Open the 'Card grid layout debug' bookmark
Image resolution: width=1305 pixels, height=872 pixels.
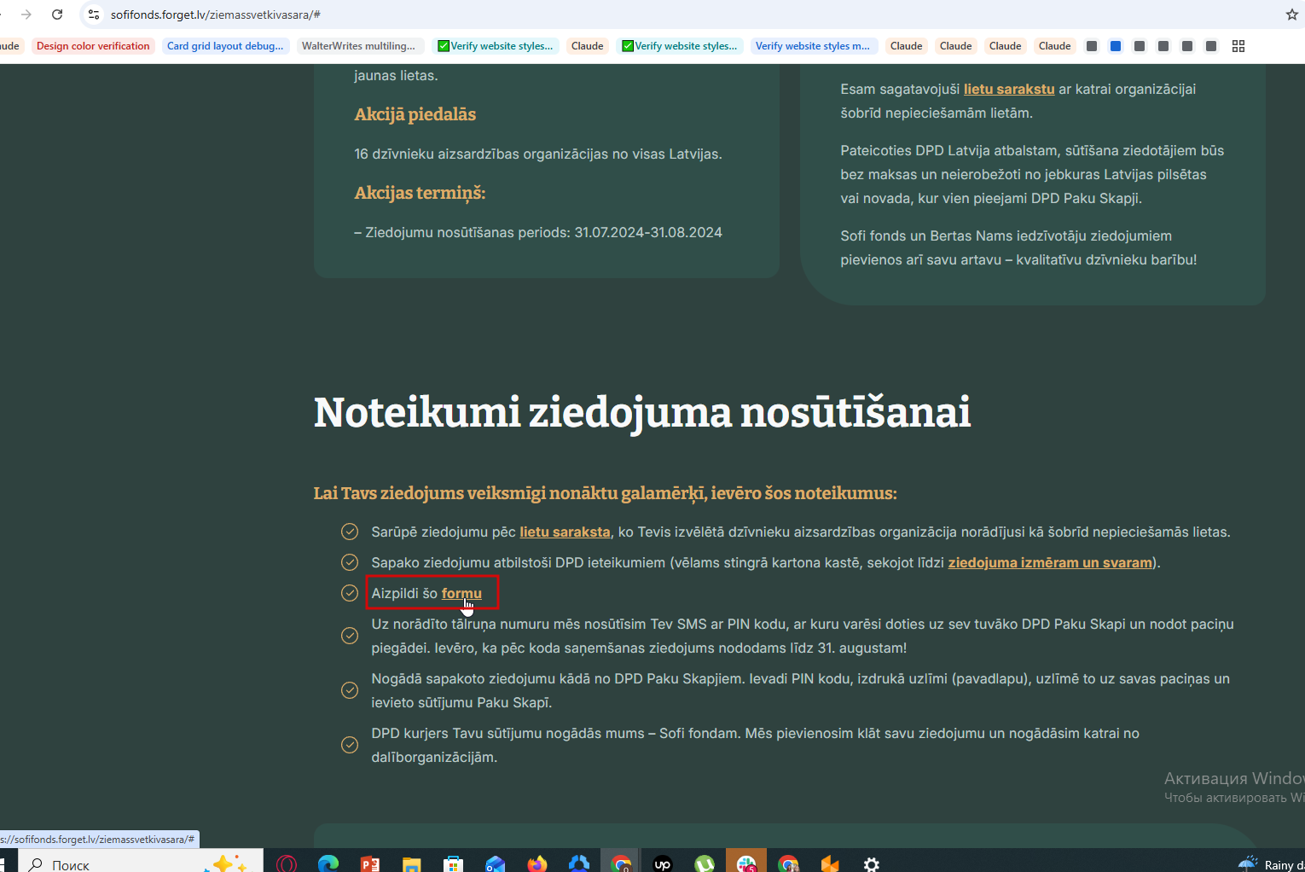(225, 46)
